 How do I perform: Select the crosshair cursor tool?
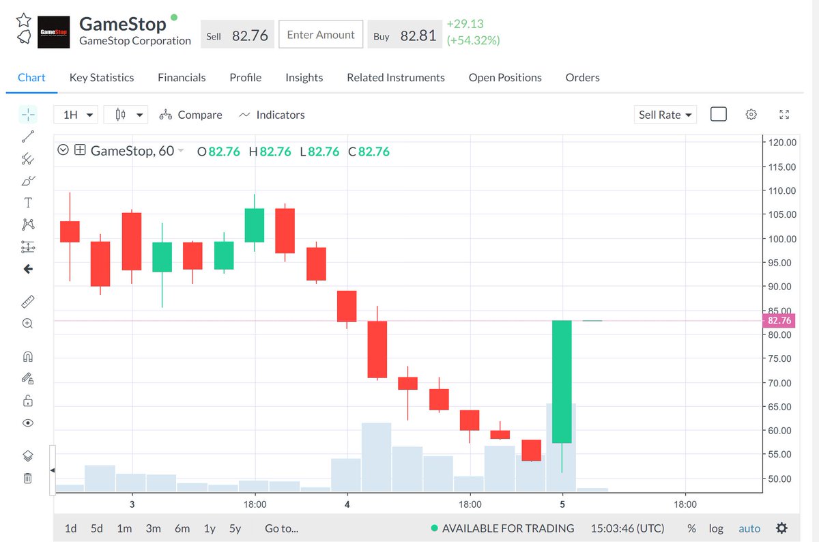[28, 115]
